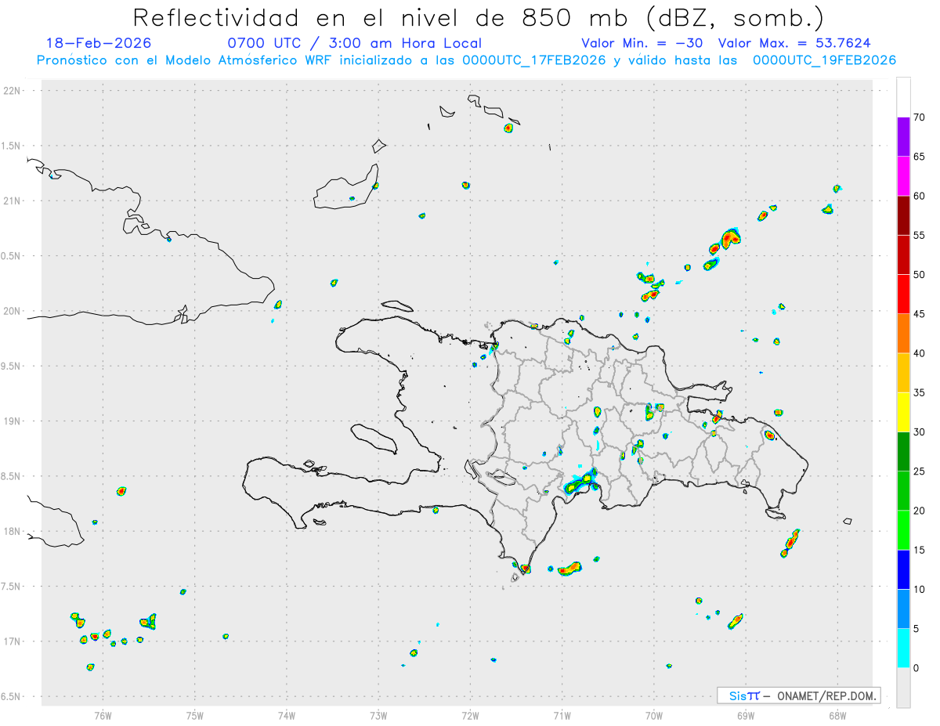This screenshot has height=726, width=940.
Task: Click the "71W" longitude axis label
Action: [x=562, y=715]
